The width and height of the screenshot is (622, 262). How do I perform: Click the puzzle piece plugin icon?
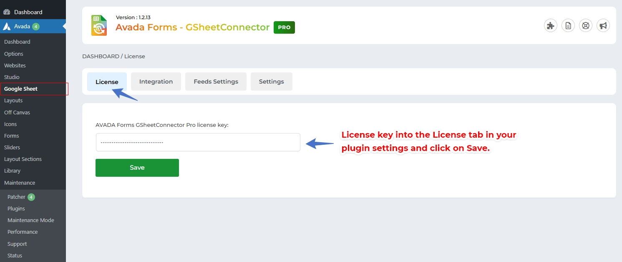coord(551,25)
